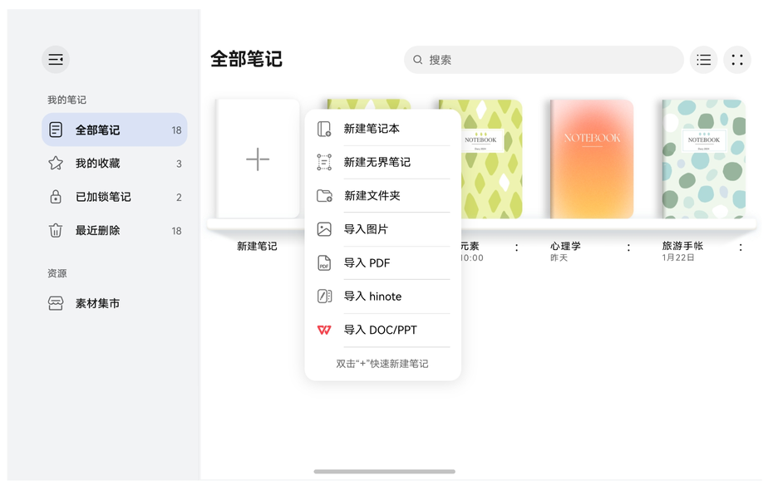Open 最近删除 via the trash icon
The image size is (773, 490).
(56, 231)
